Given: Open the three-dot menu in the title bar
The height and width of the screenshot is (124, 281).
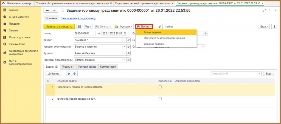Looking at the screenshot, I should [270, 11].
